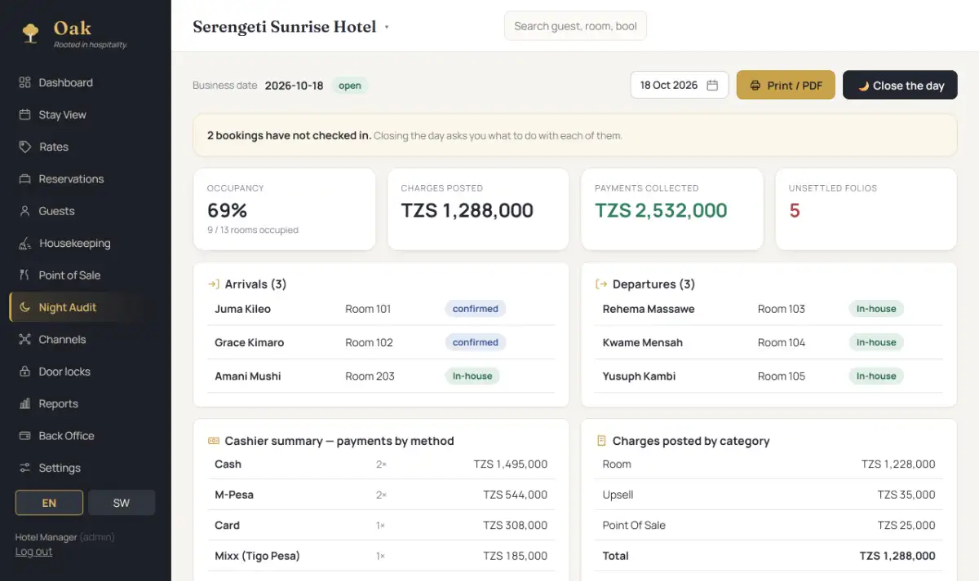Expand the Serengeti Sunrise Hotel selector
The image size is (979, 581).
pos(290,27)
